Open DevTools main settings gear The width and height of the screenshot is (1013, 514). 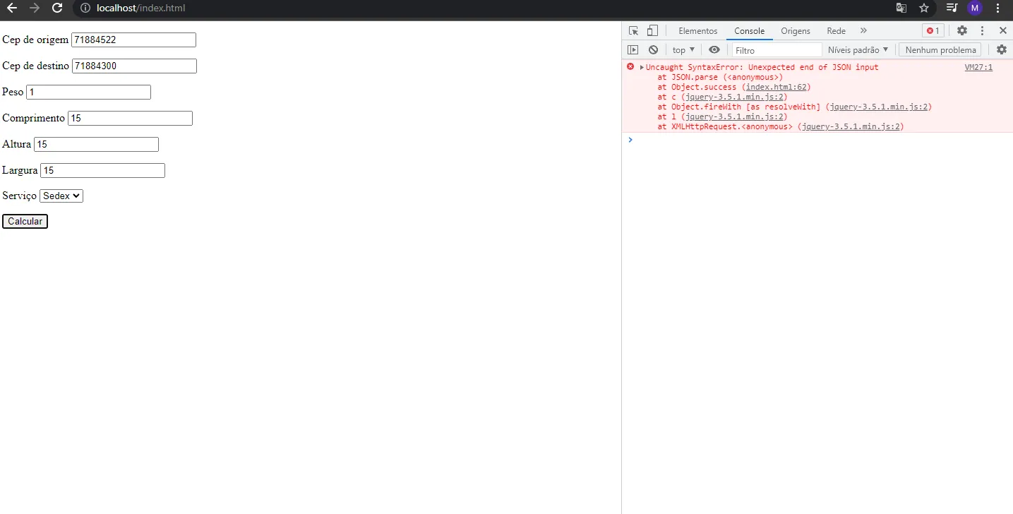tap(961, 30)
